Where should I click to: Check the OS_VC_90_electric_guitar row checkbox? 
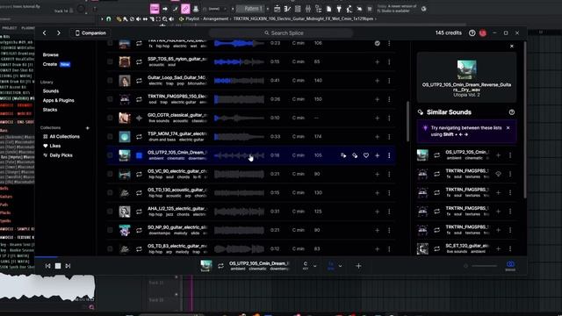[x=110, y=174]
